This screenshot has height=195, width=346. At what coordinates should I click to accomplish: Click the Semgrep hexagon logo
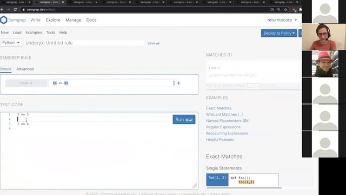point(4,20)
